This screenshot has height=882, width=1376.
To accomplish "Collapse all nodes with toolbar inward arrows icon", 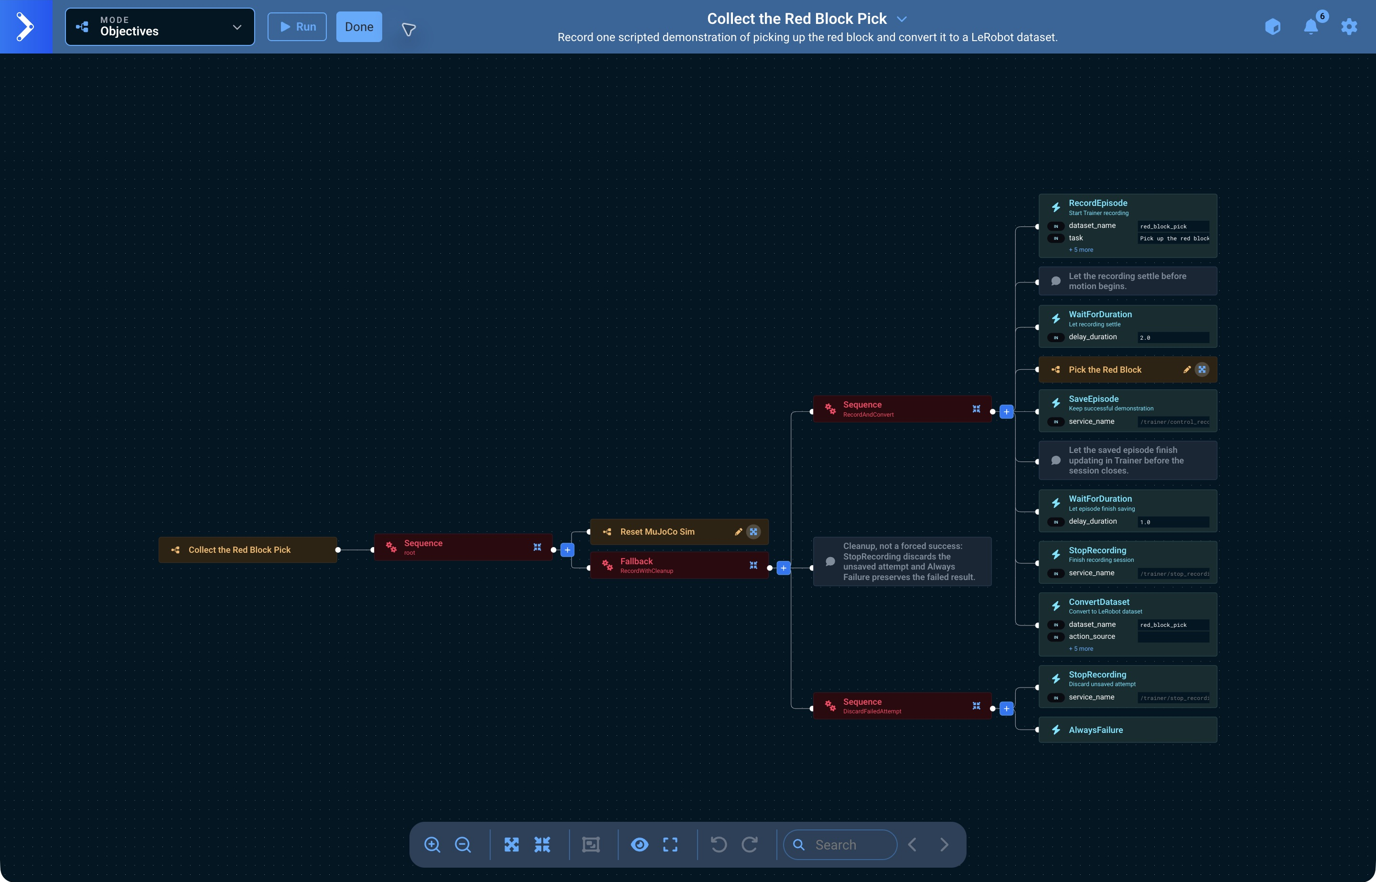I will pyautogui.click(x=542, y=845).
